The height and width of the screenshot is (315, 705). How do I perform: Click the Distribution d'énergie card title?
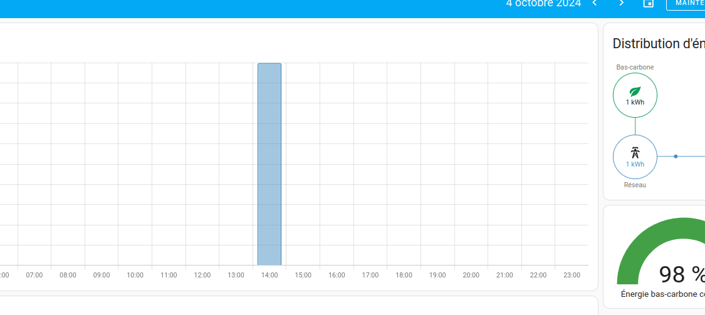(x=659, y=44)
